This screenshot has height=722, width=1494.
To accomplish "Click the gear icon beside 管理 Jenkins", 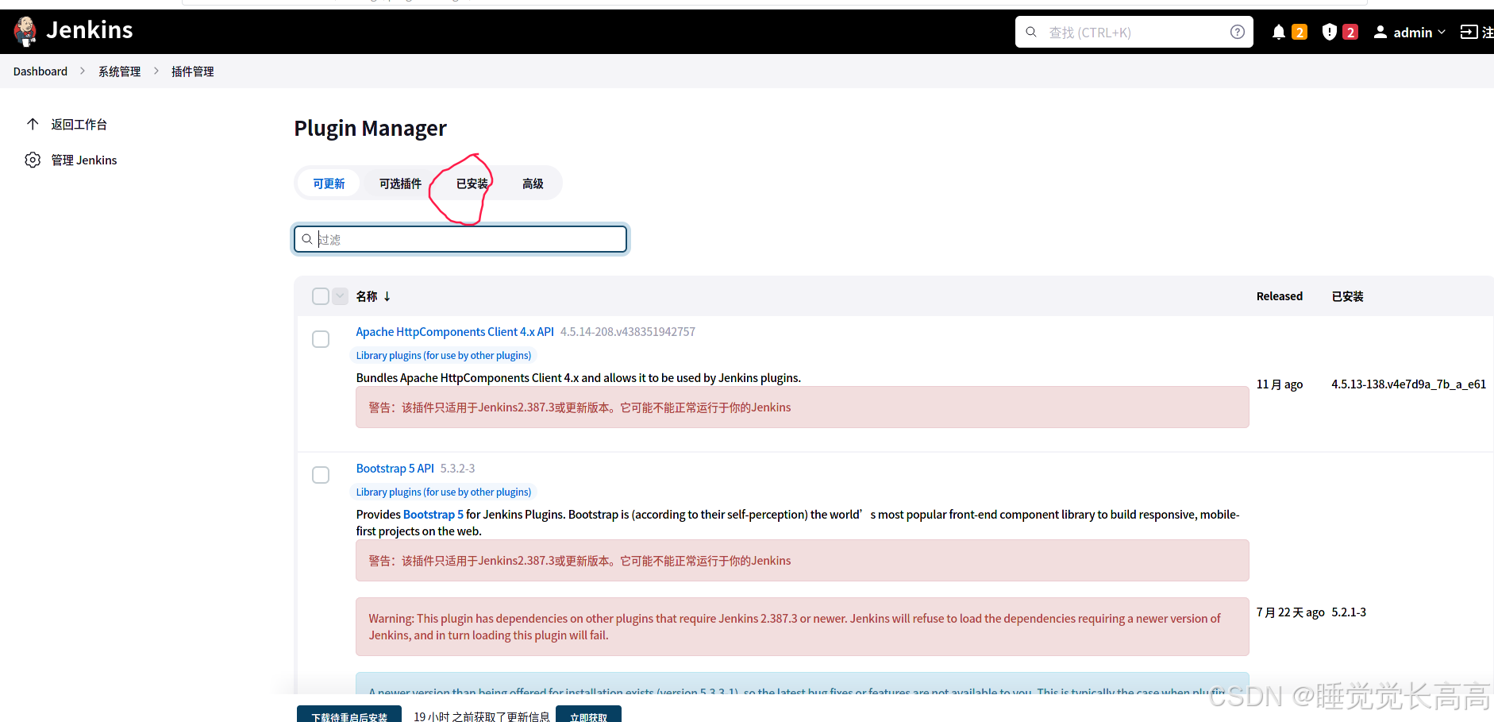I will (33, 160).
